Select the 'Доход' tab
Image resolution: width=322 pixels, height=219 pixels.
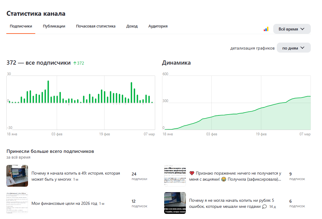pyautogui.click(x=132, y=26)
